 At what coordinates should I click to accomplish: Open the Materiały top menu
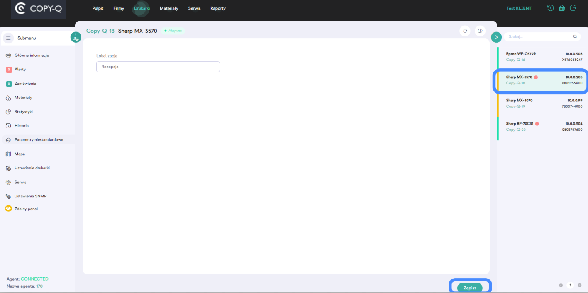point(169,8)
